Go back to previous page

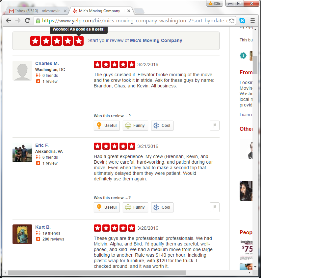tap(9, 20)
